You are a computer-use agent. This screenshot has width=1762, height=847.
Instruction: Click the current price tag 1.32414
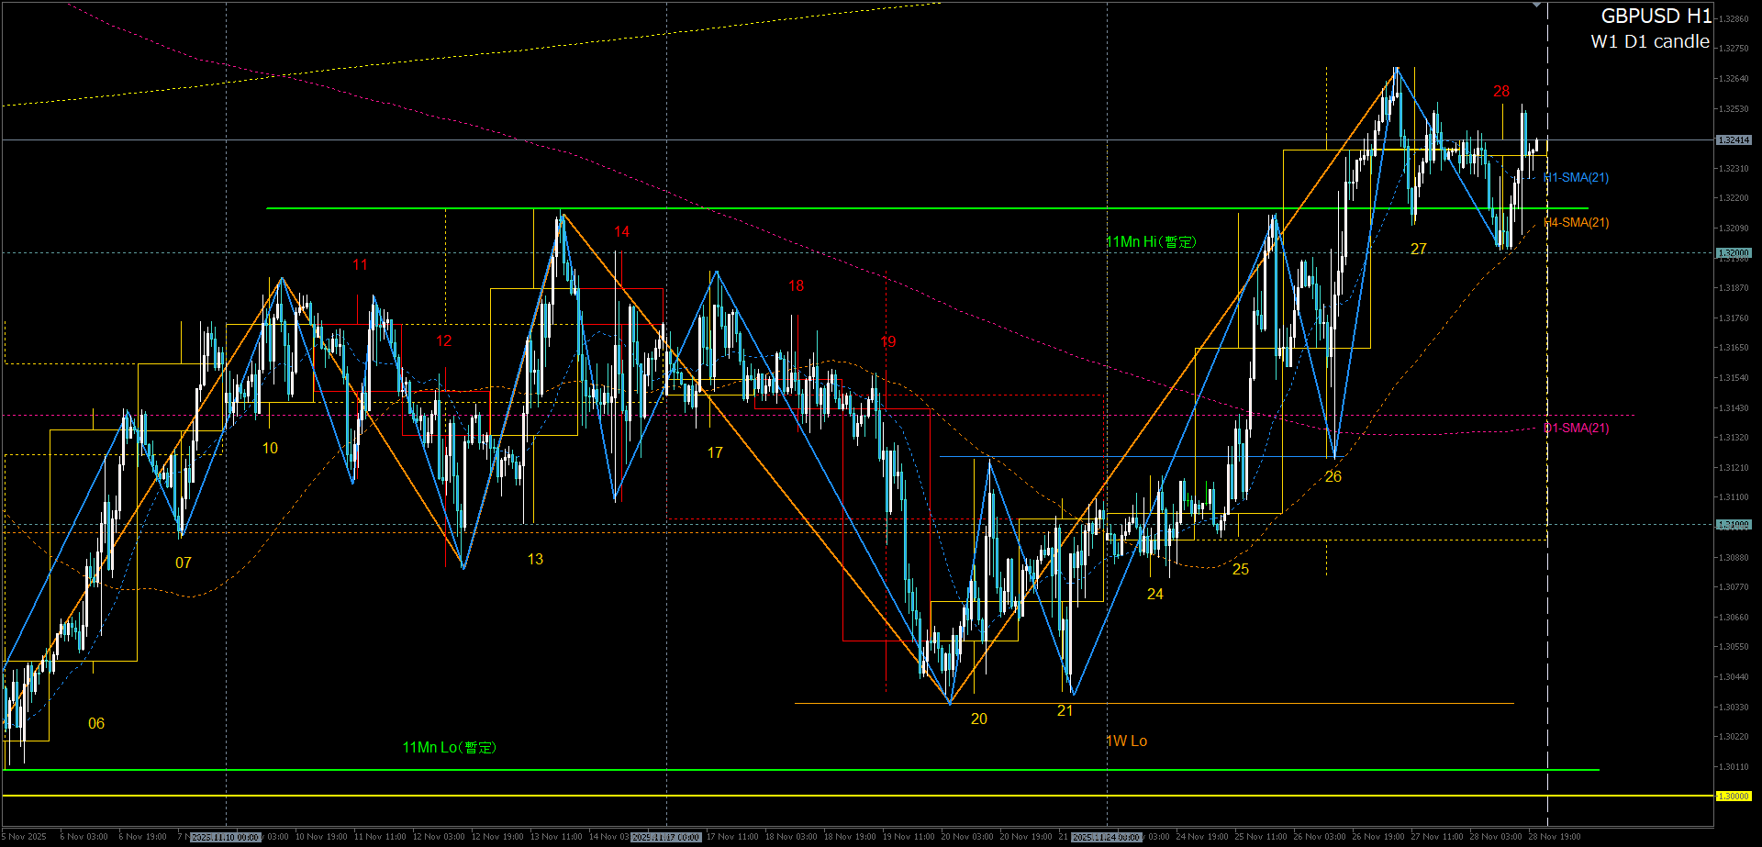(x=1734, y=140)
